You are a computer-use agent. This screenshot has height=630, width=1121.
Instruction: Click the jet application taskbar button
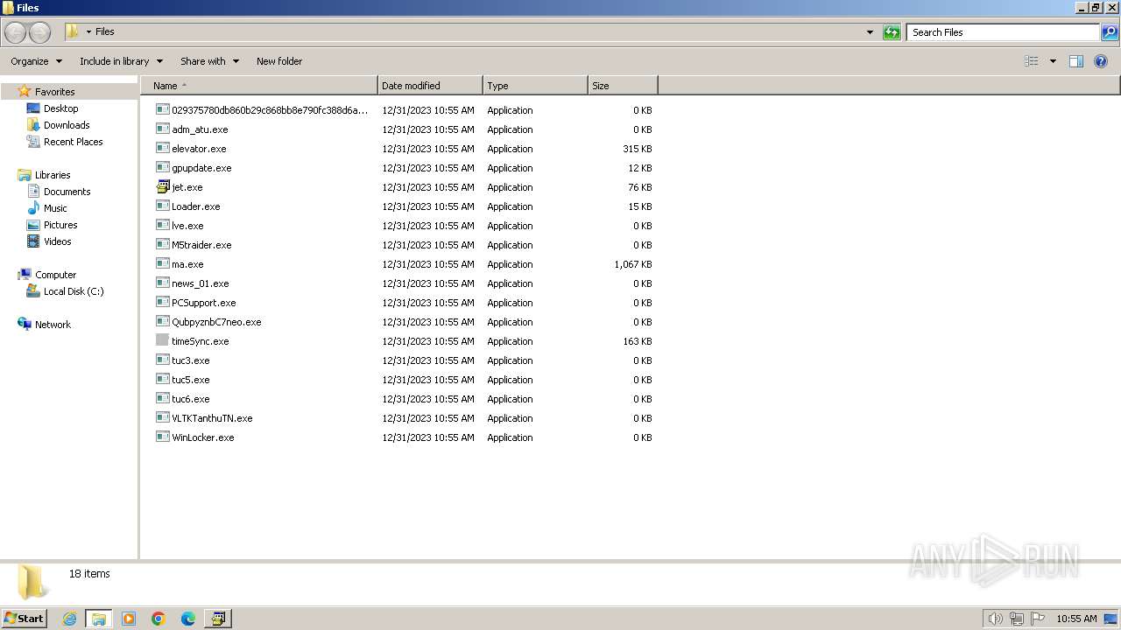pyautogui.click(x=217, y=619)
